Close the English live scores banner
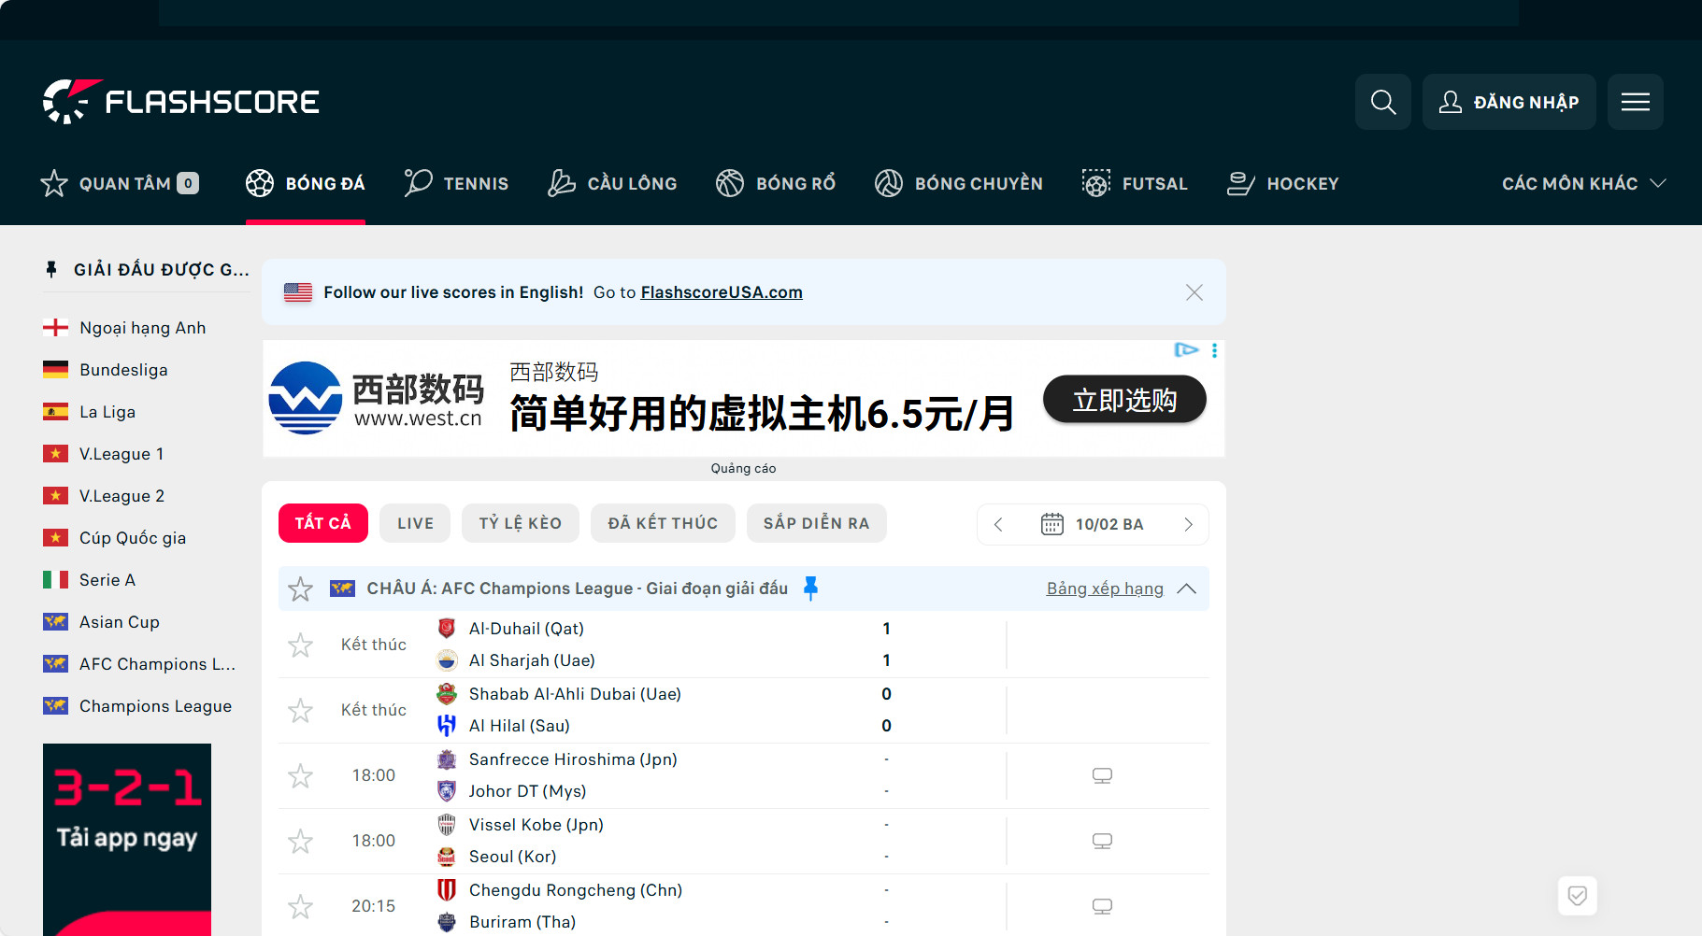Image resolution: width=1702 pixels, height=936 pixels. [1194, 292]
